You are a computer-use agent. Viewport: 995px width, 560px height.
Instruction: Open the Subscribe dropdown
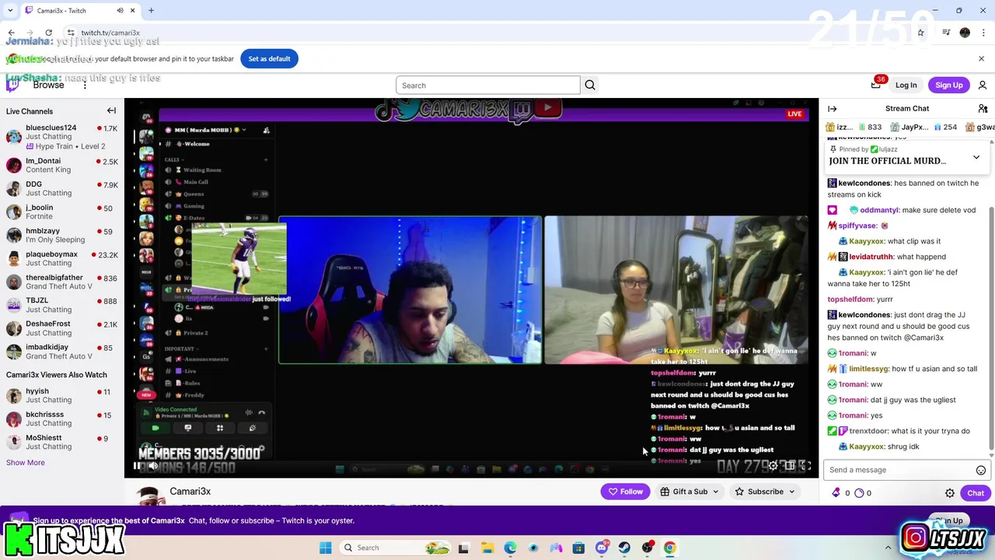point(766,492)
